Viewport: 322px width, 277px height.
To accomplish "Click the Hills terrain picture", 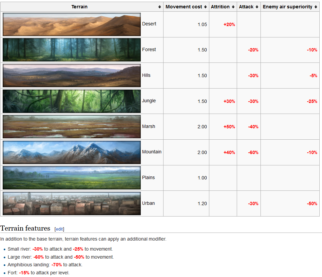I will pos(72,76).
